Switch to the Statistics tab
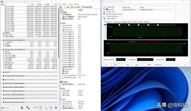This screenshot has height=111, width=191. (x=147, y=22)
